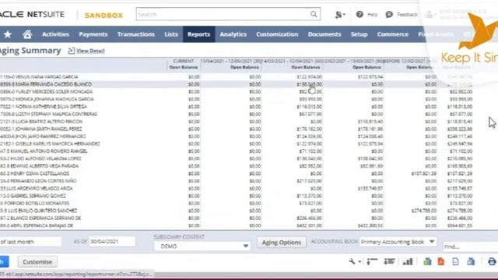Open the Transactions menu
This screenshot has width=498, height=280.
pyautogui.click(x=136, y=34)
